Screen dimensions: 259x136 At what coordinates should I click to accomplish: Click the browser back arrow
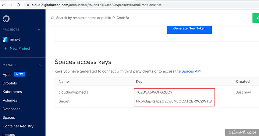[3, 5]
